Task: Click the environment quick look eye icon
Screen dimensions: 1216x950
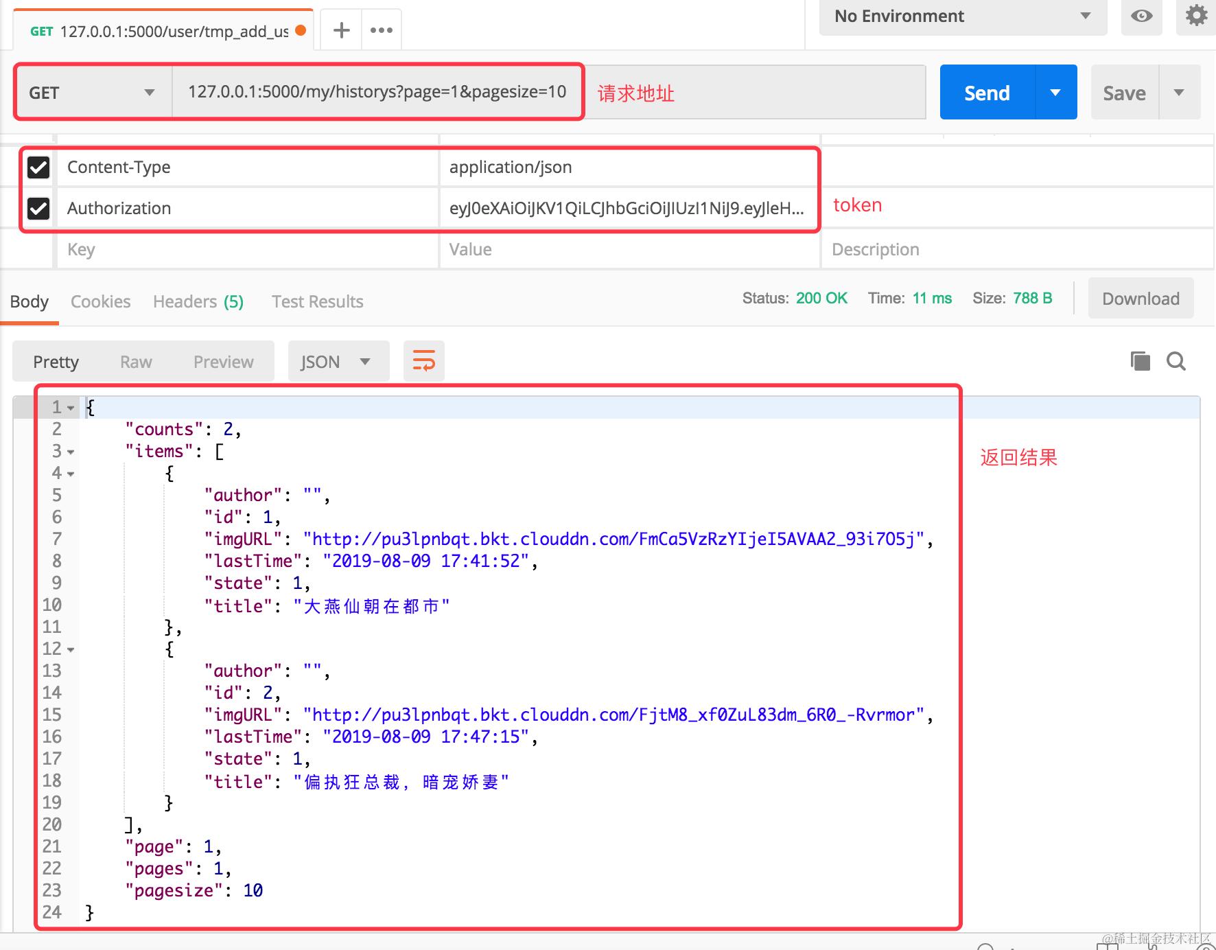Action: 1142,16
